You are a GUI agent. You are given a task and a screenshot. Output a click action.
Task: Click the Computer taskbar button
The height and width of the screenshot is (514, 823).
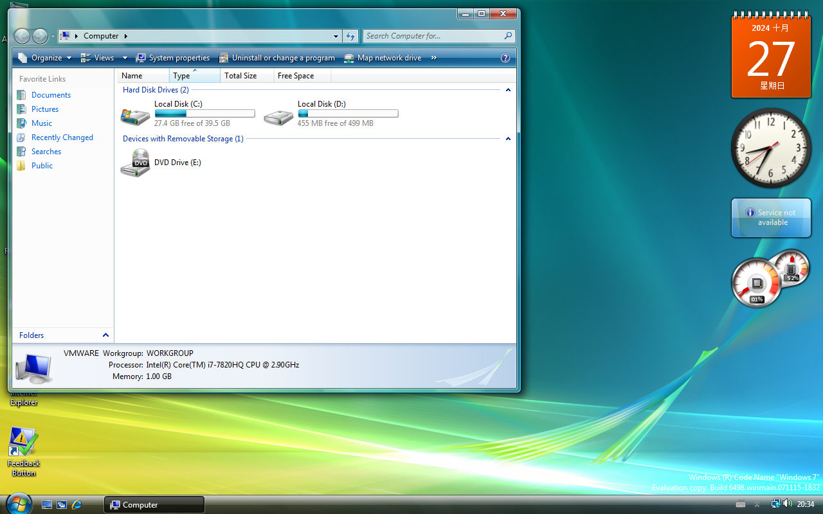click(x=154, y=505)
